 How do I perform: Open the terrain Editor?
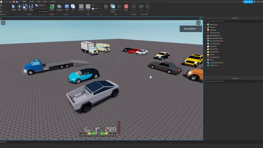tap(52, 7)
